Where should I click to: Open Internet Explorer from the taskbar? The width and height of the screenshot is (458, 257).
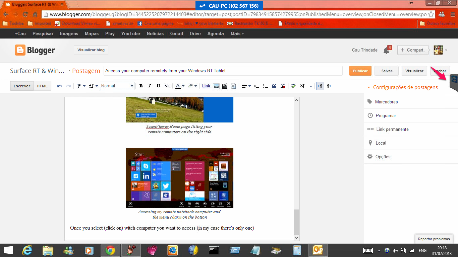(27, 250)
